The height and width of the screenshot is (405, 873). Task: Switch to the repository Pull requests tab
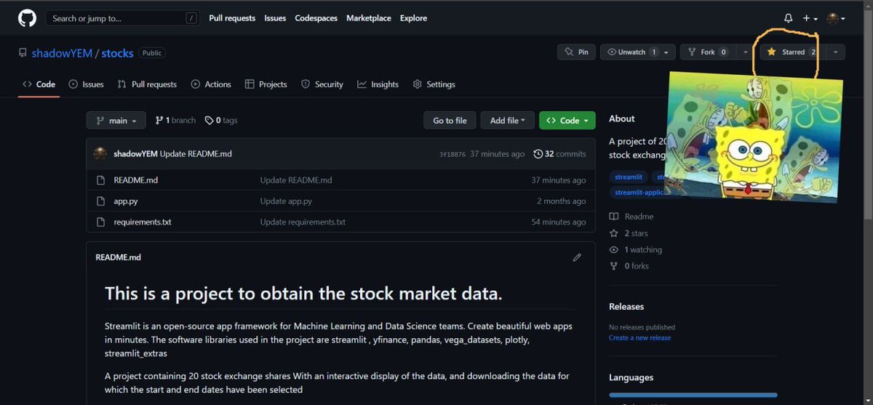tap(147, 84)
